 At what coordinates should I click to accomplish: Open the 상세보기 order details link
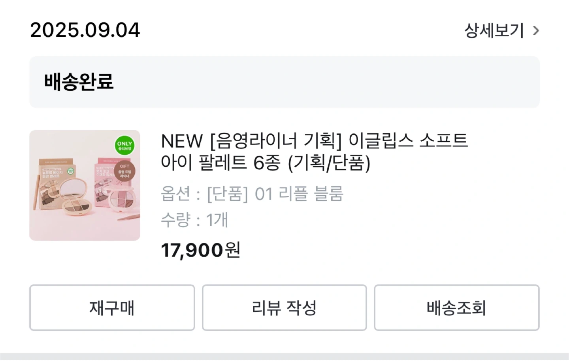click(x=494, y=31)
